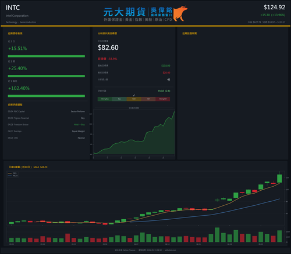Select the Strong Buy rating segment
The height and width of the screenshot is (254, 291).
(x=105, y=99)
